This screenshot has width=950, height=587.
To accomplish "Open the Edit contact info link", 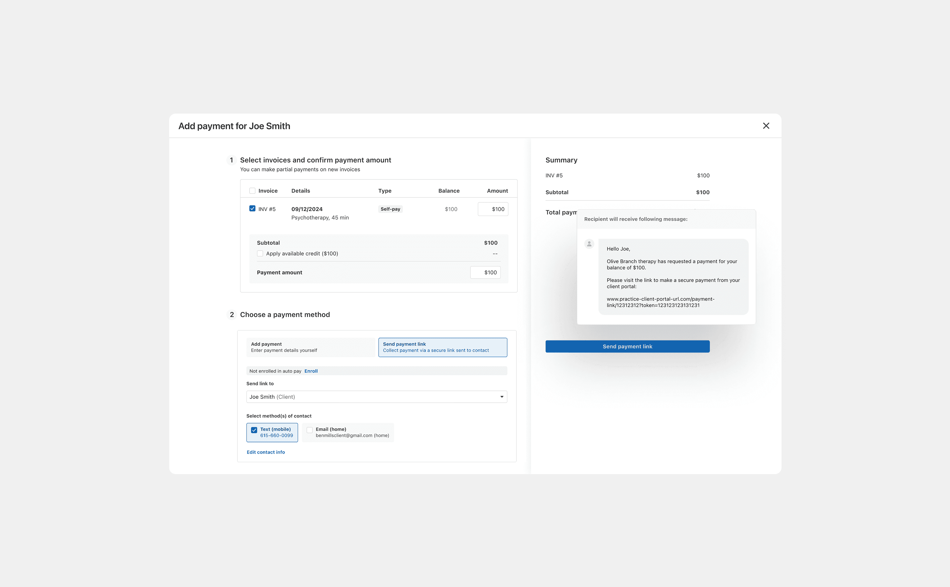I will 266,452.
